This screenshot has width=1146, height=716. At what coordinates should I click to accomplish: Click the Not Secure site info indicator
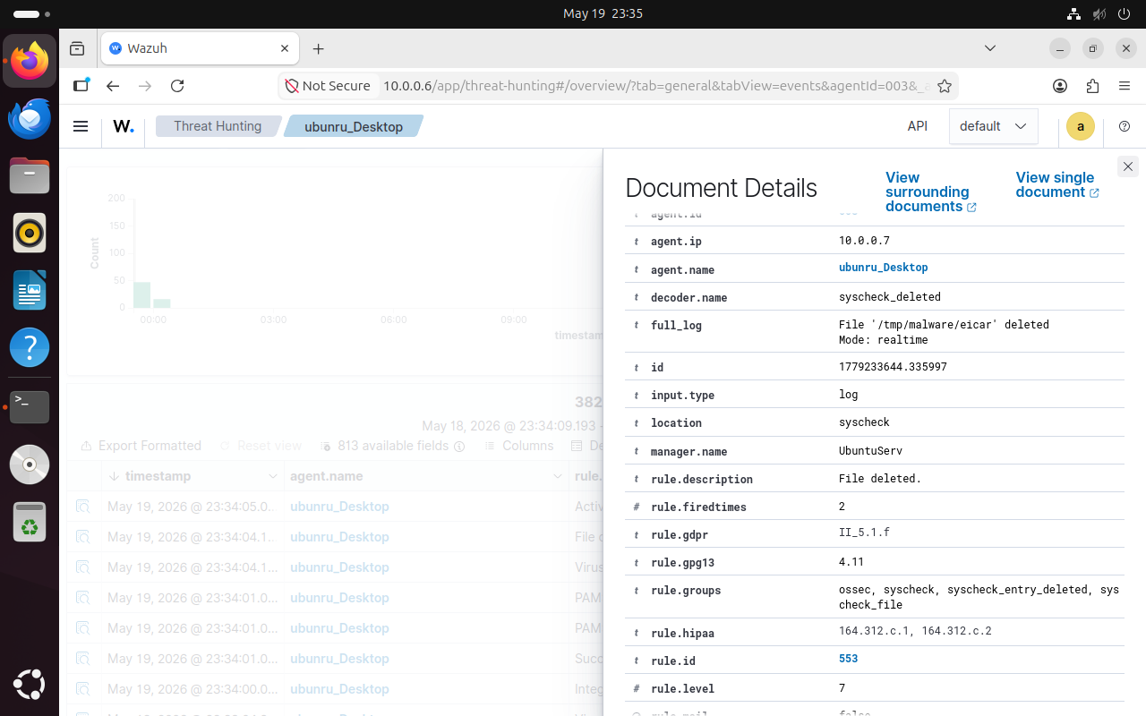pyautogui.click(x=328, y=86)
